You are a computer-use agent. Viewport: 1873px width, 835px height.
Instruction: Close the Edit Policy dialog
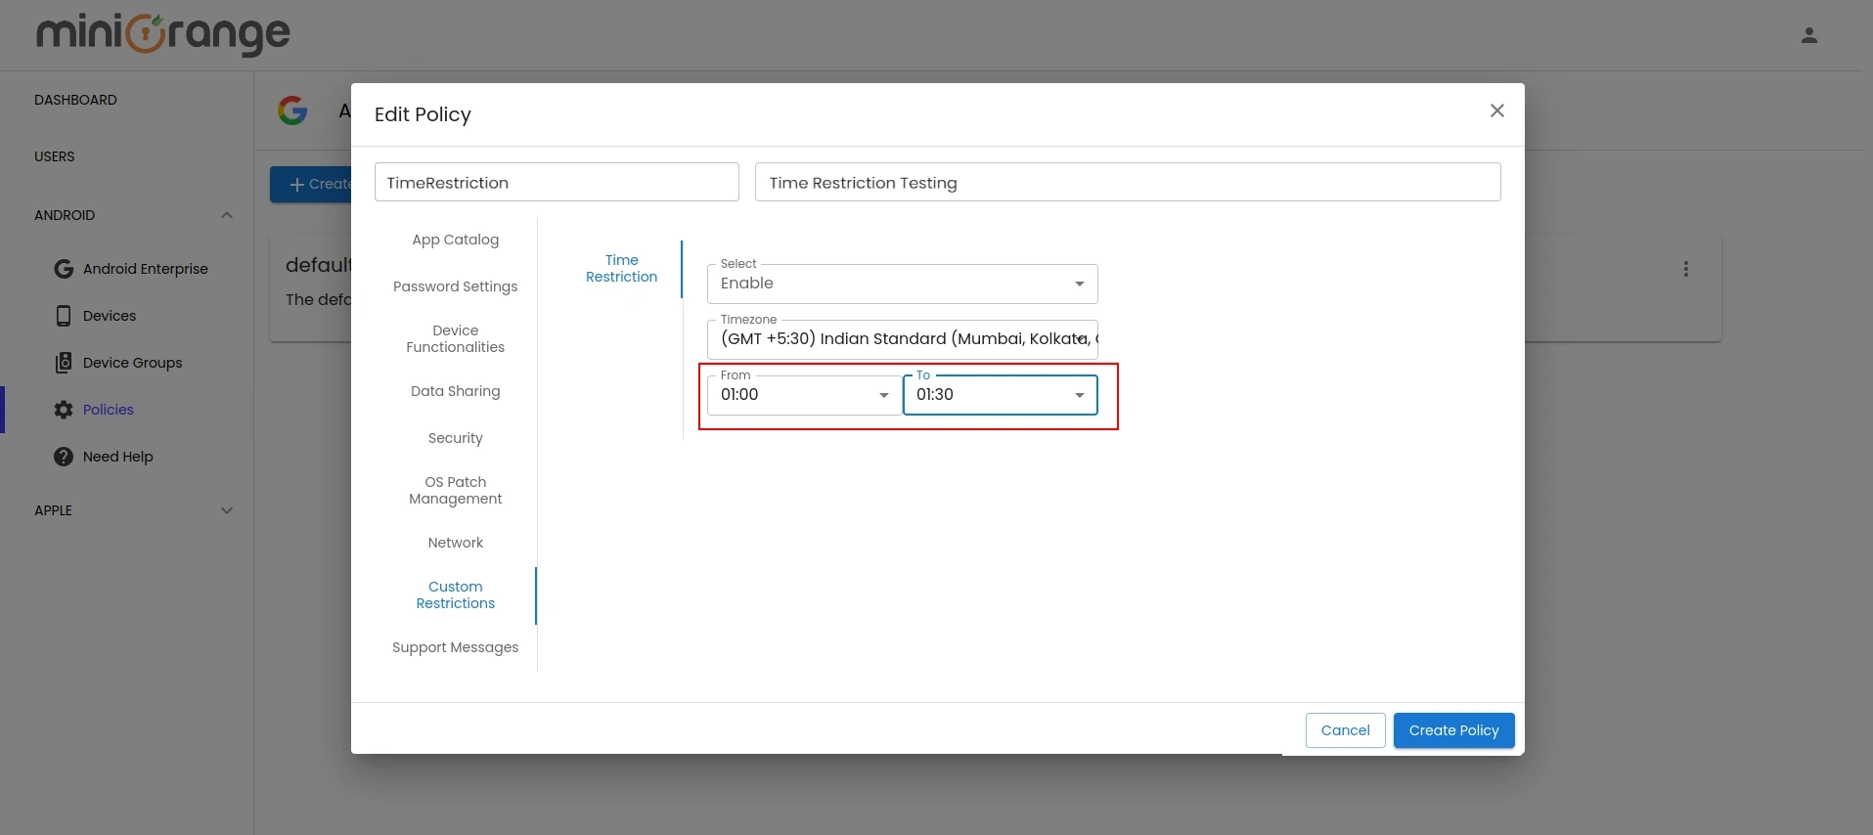pyautogui.click(x=1496, y=110)
